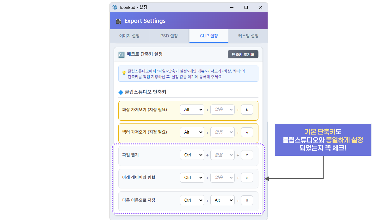This screenshot has width=378, height=222.
Task: Click the ToonBud logo in the title bar
Action: pyautogui.click(x=115, y=7)
